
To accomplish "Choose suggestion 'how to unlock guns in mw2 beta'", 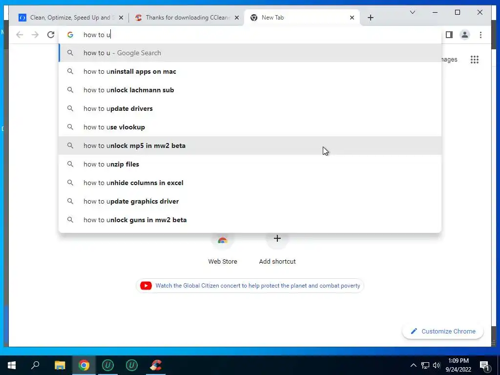I will (x=250, y=220).
